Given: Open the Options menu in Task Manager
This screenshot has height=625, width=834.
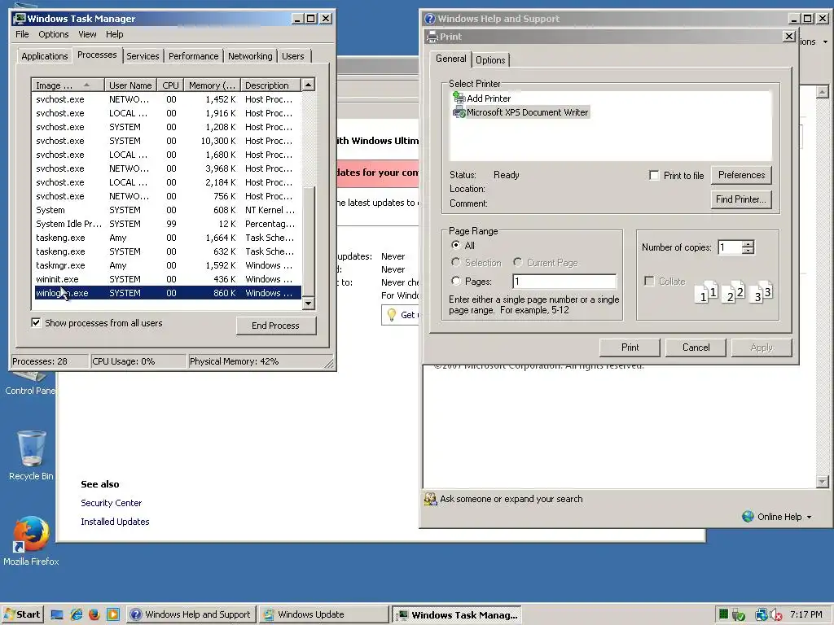Looking at the screenshot, I should 53,34.
